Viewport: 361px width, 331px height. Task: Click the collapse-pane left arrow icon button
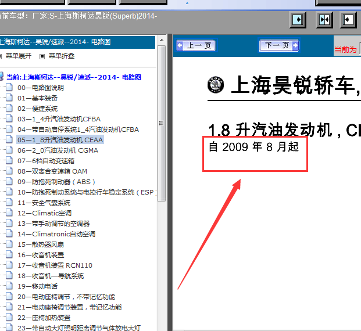pos(348,20)
